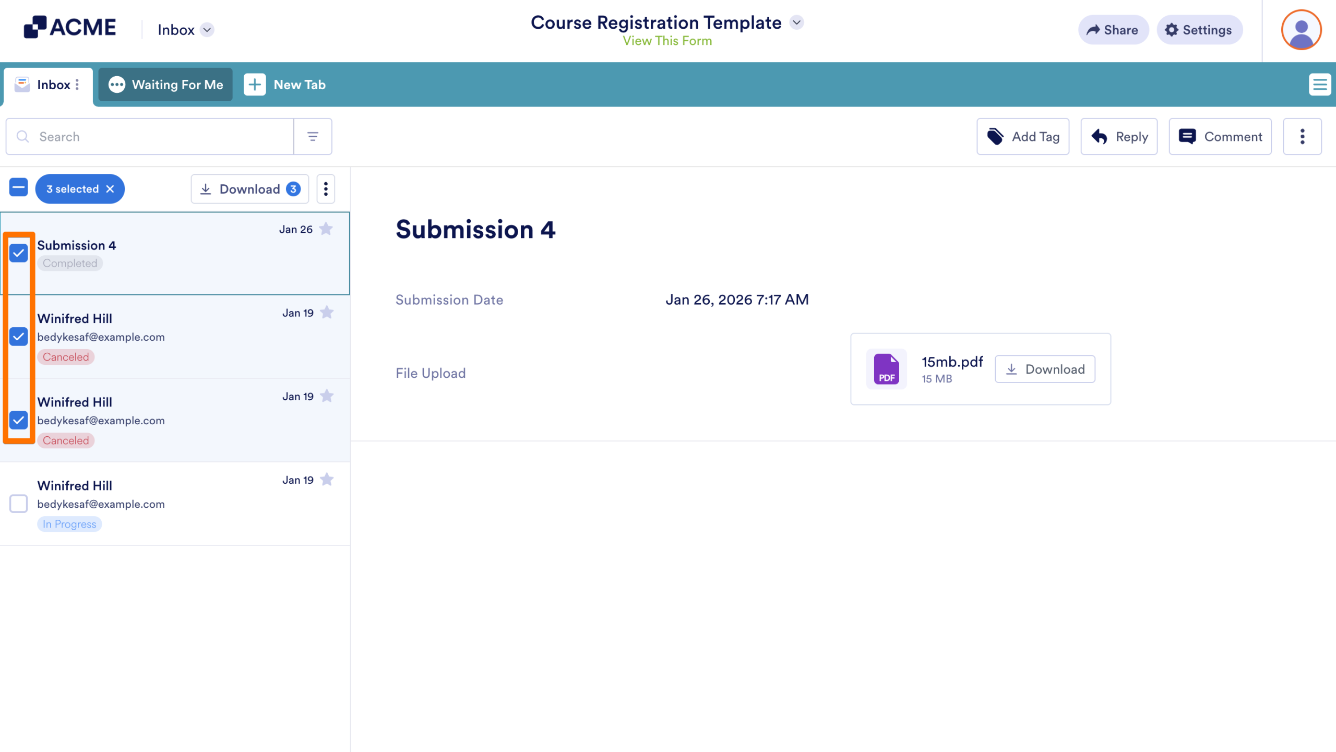Click the Add Tag button
1336x752 pixels.
click(x=1022, y=137)
